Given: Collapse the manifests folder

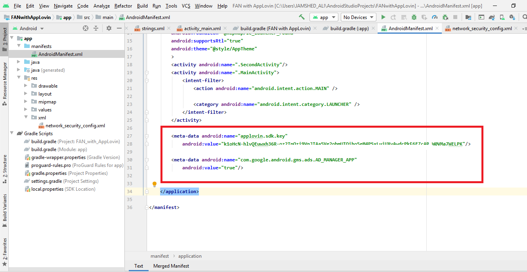Looking at the screenshot, I should [x=19, y=46].
